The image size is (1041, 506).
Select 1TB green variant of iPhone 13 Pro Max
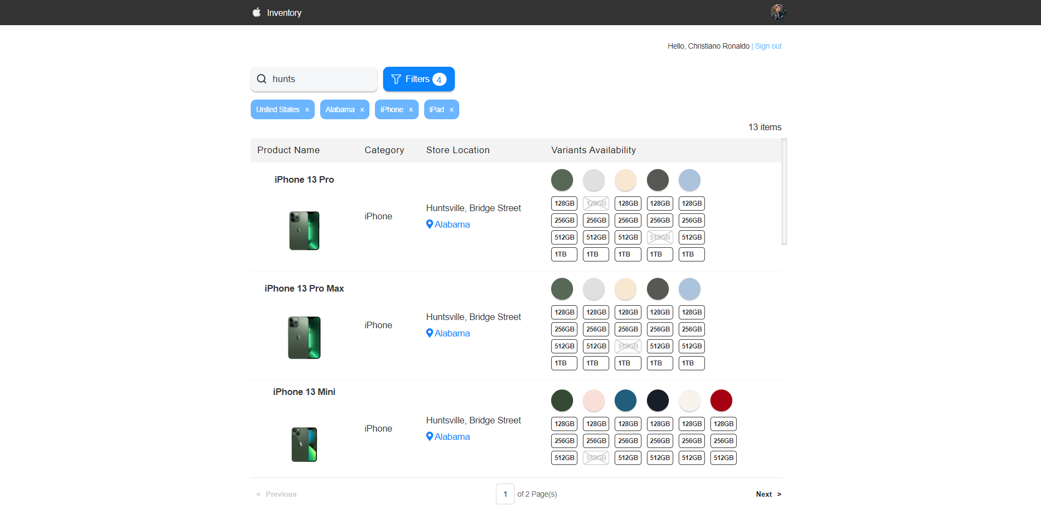click(564, 363)
